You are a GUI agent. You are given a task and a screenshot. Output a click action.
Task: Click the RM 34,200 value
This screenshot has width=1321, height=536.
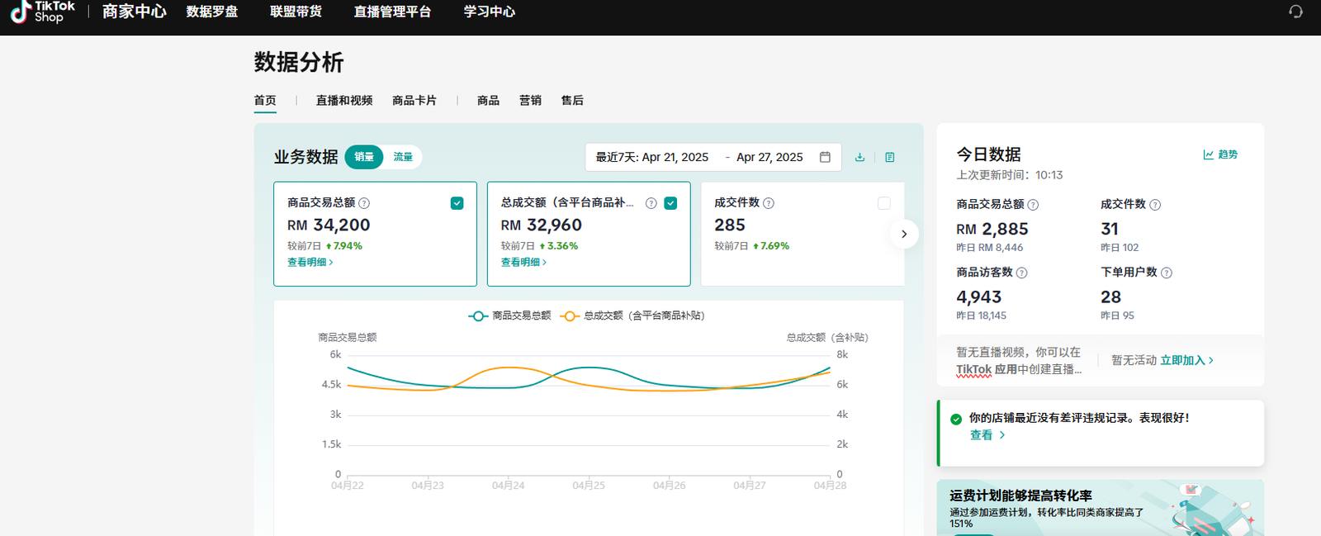[329, 225]
